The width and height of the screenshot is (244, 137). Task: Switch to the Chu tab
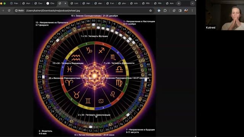point(50,3)
